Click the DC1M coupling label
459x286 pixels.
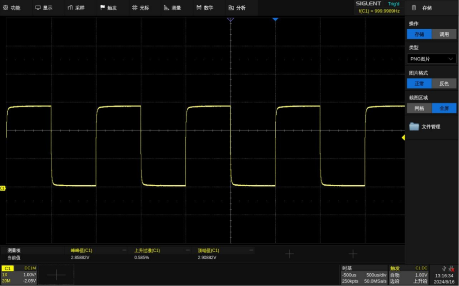pos(30,268)
